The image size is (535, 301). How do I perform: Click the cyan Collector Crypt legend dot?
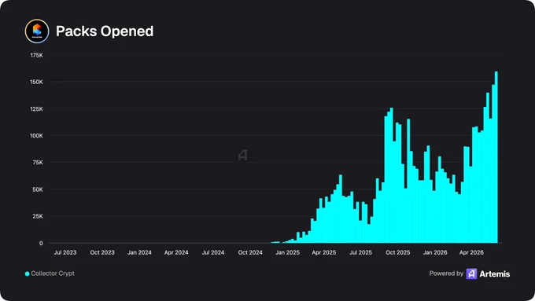27,273
